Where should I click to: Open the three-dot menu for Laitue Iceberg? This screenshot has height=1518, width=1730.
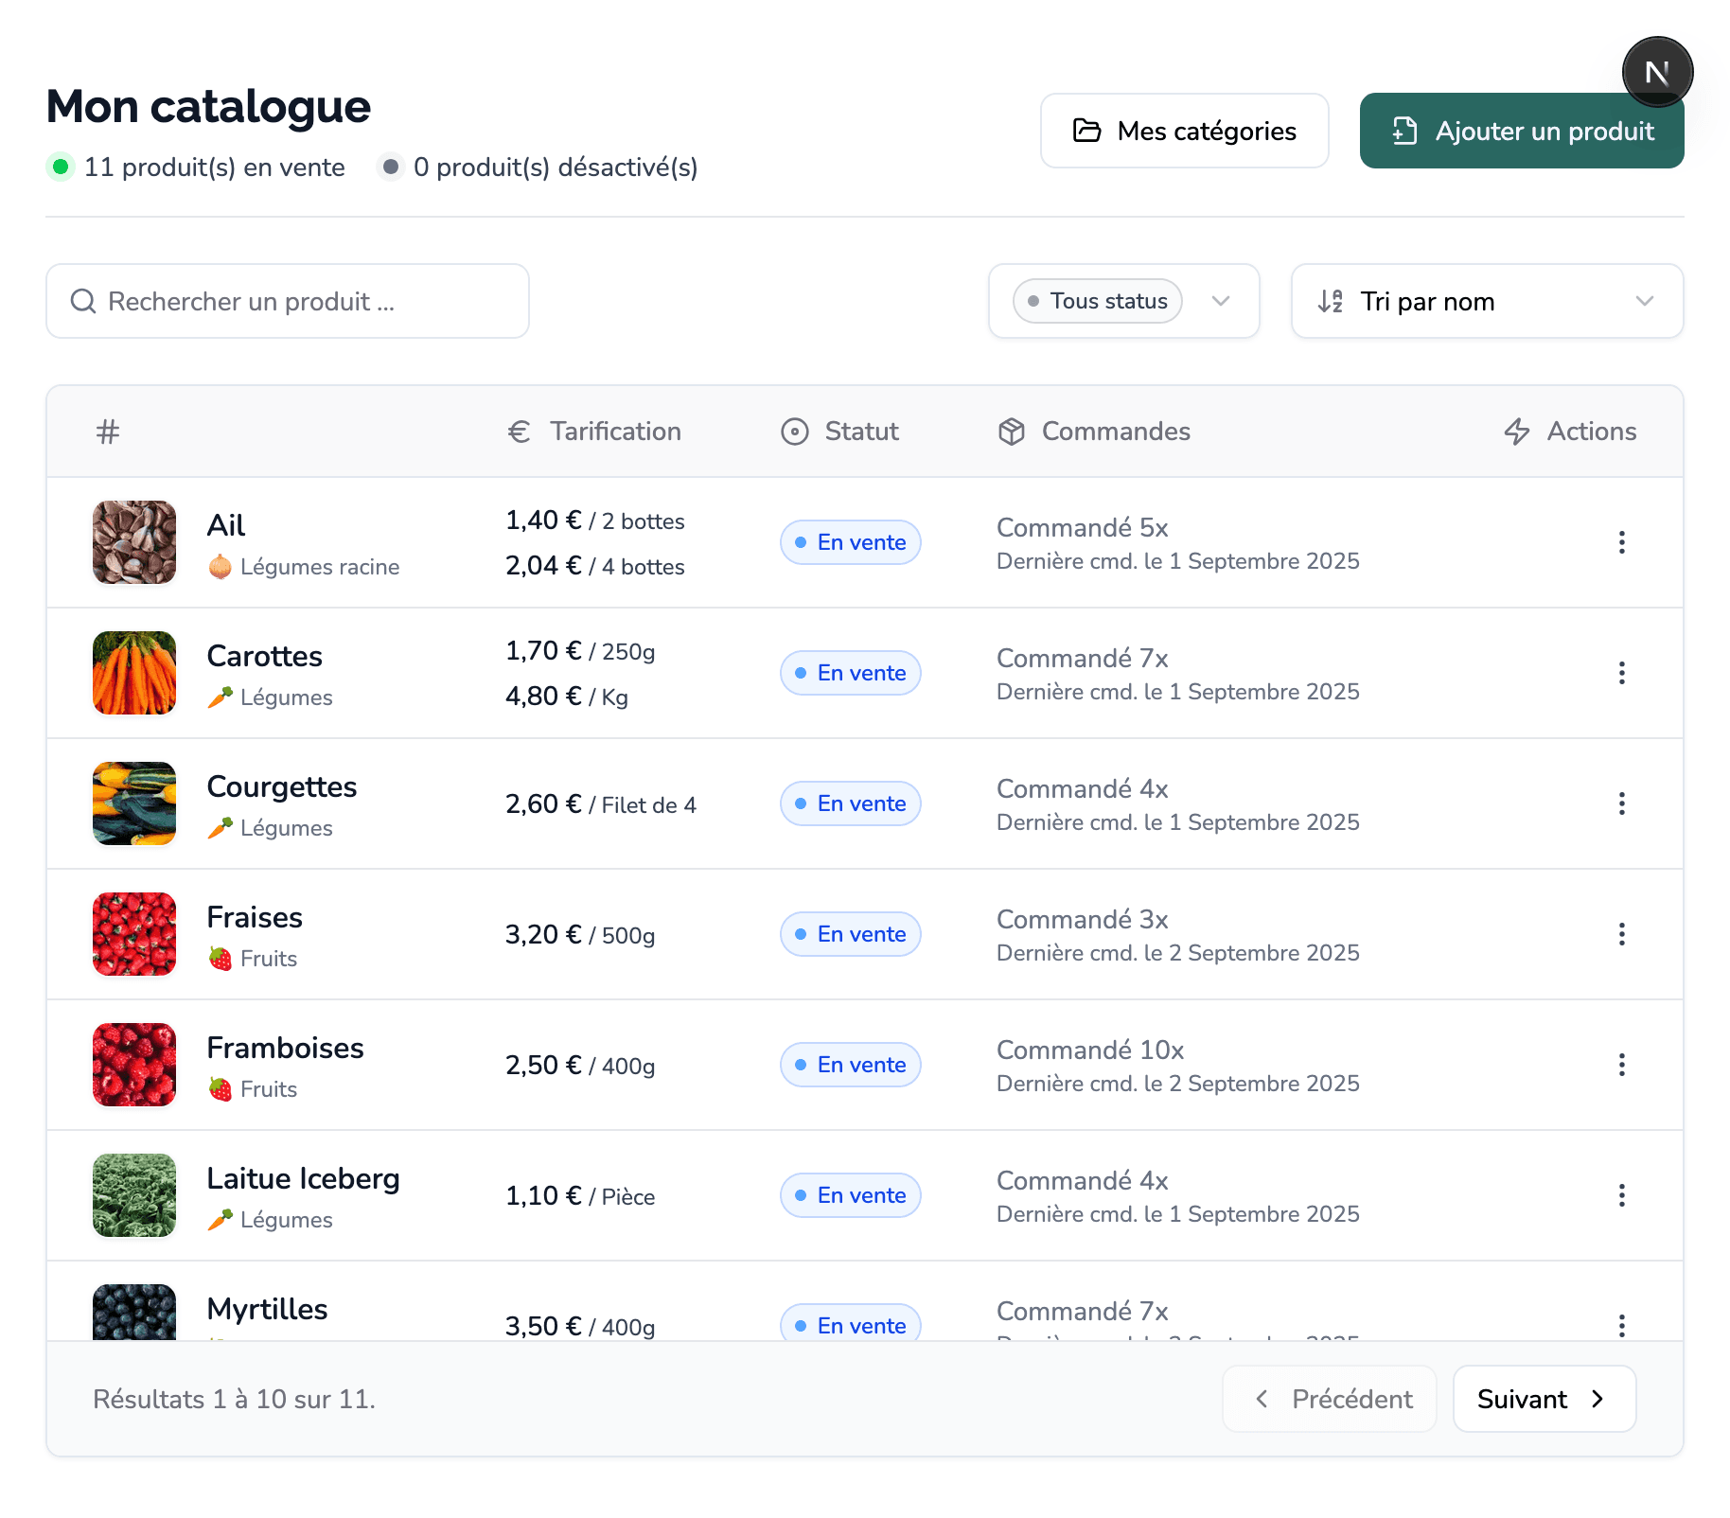tap(1621, 1195)
